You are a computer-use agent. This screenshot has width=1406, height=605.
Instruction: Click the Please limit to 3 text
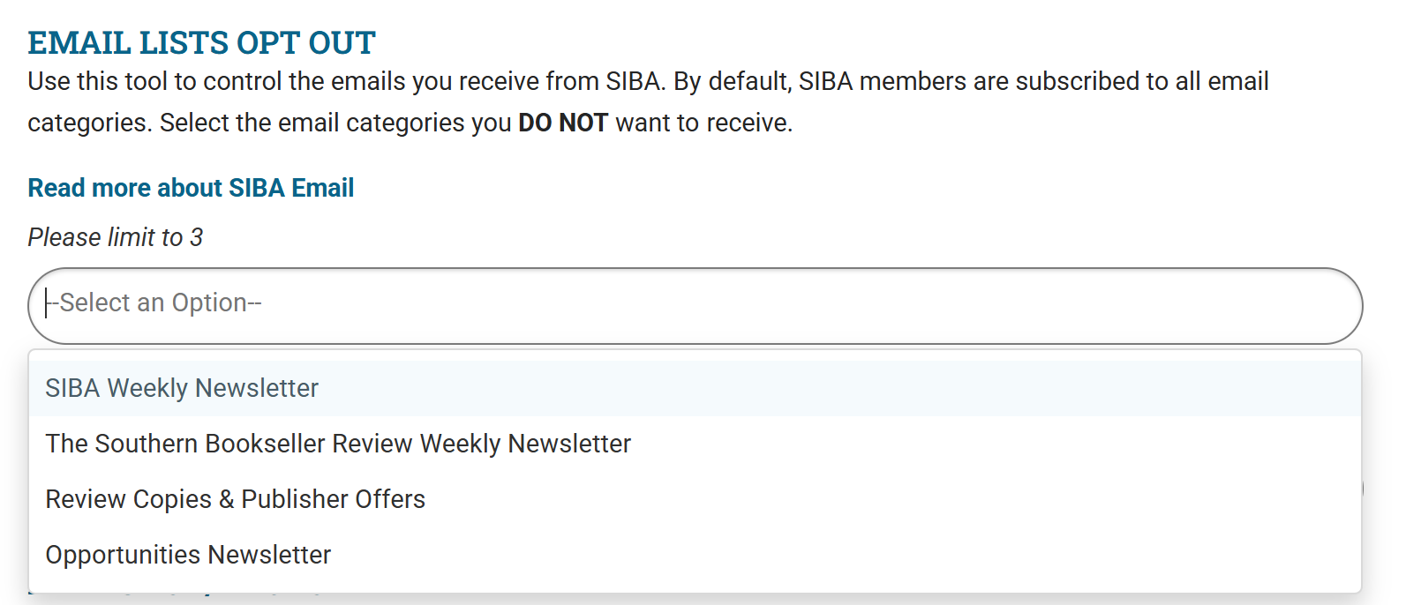115,236
